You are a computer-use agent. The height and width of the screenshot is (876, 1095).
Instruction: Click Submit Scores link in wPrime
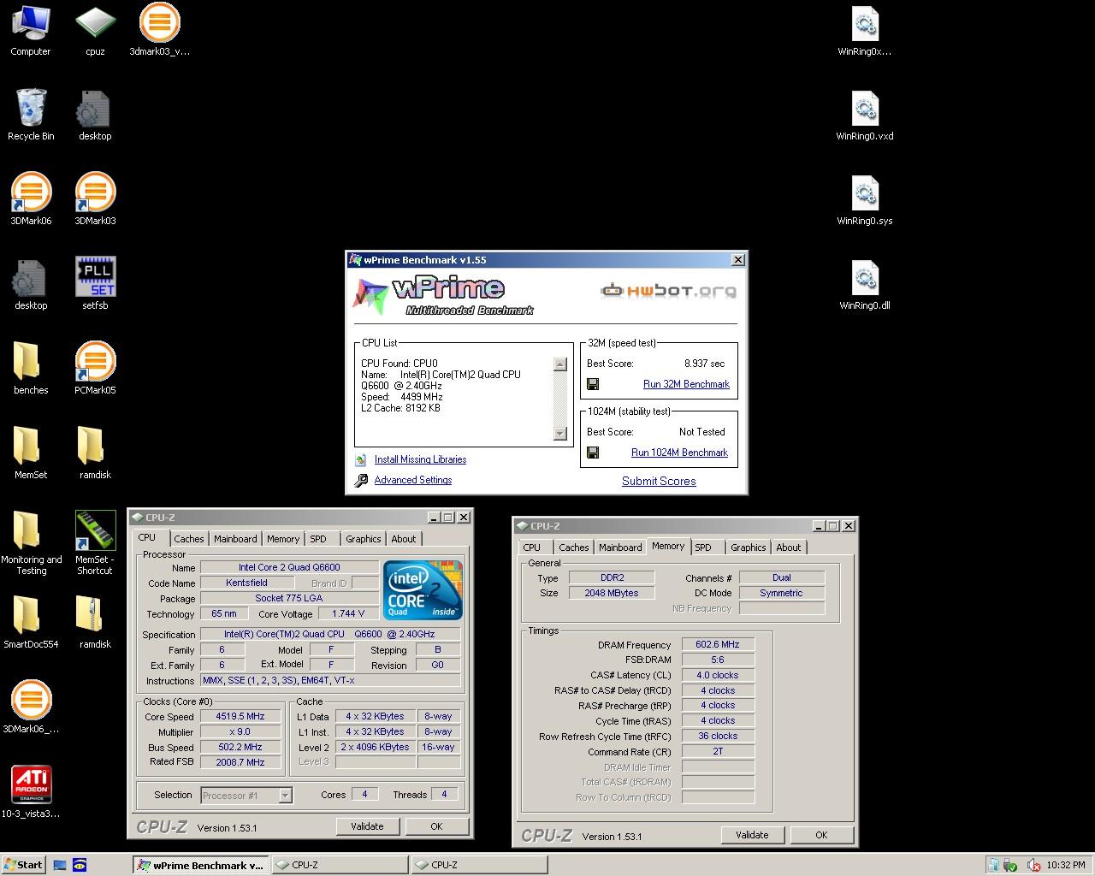pos(659,481)
